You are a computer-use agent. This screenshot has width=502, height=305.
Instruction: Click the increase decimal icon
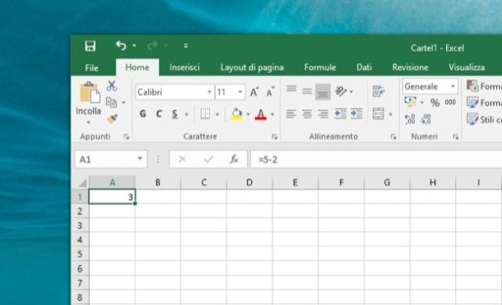coord(410,119)
